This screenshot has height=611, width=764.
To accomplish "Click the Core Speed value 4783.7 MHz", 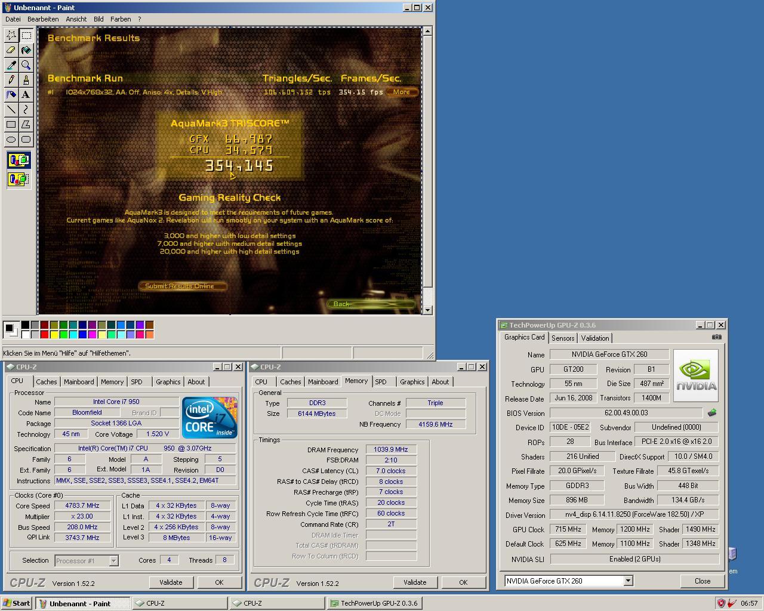I will [x=82, y=505].
